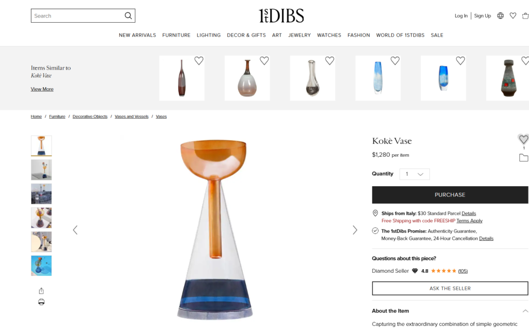
Task: Save Kokè Vase to folder icon
Action: point(523,158)
